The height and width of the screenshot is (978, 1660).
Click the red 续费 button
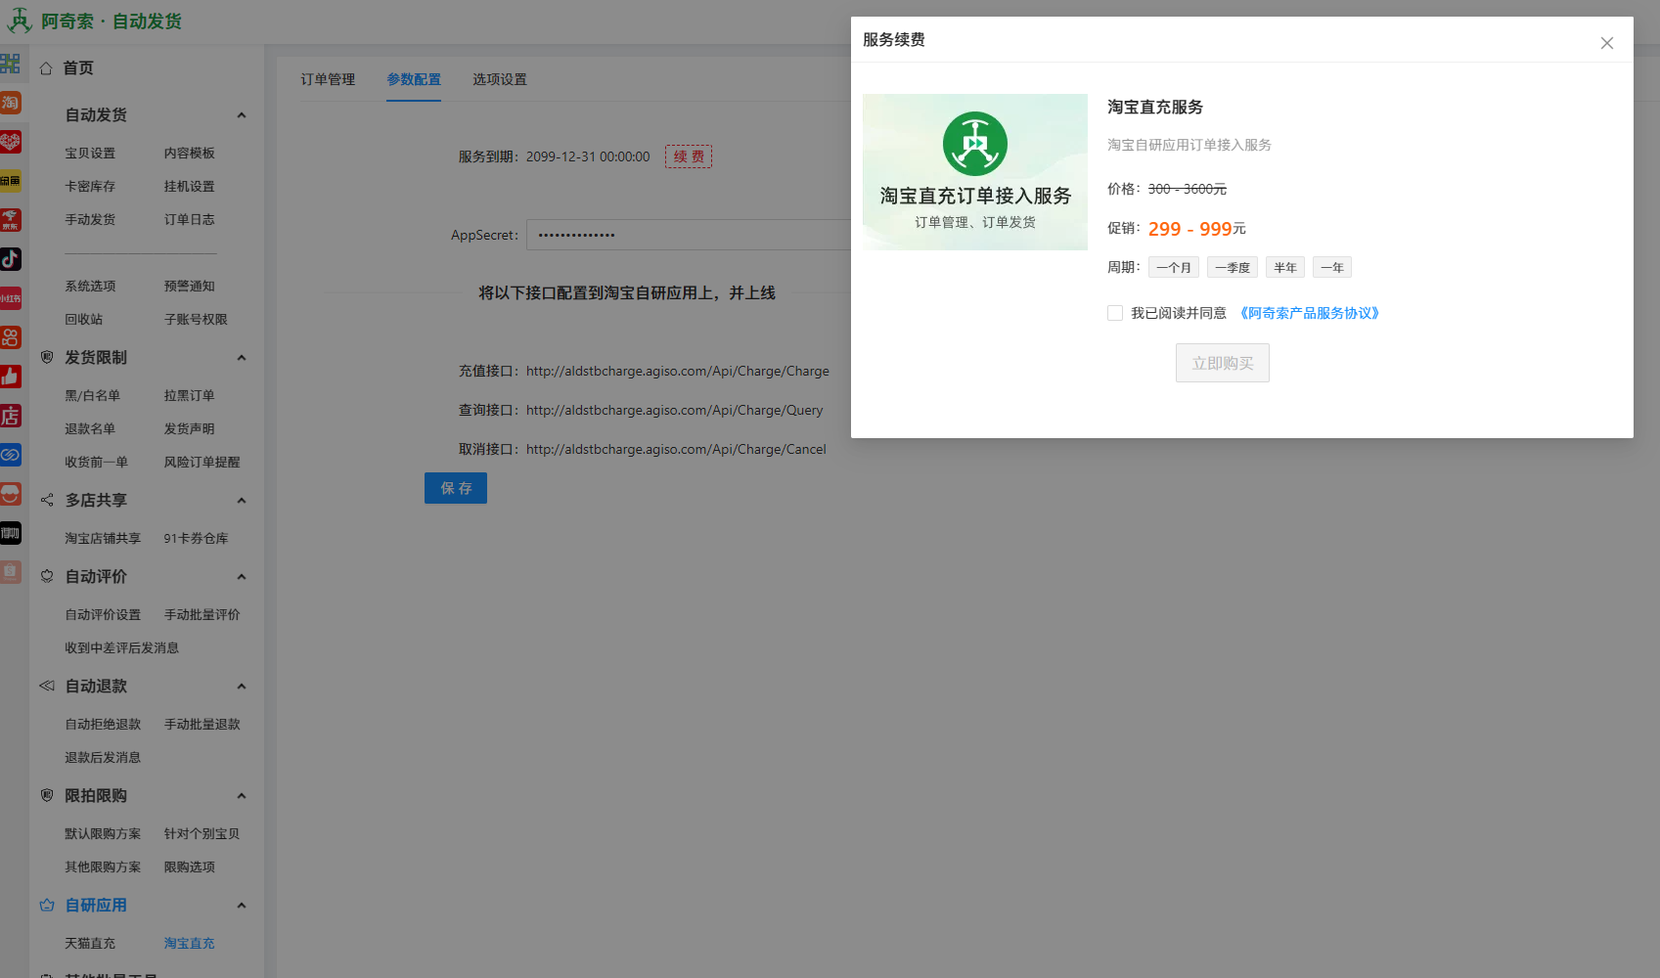[x=689, y=156]
